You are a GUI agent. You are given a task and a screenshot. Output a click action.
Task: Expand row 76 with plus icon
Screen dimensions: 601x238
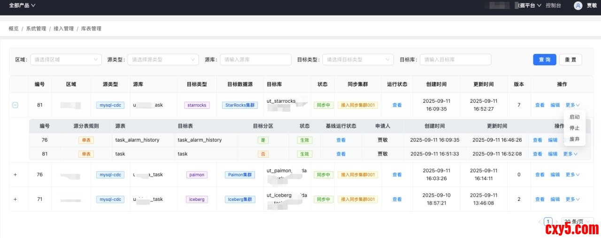coord(15,175)
